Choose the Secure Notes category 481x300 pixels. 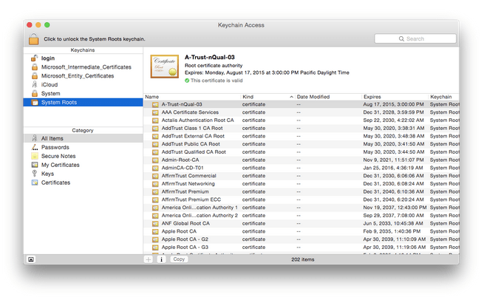pyautogui.click(x=83, y=156)
